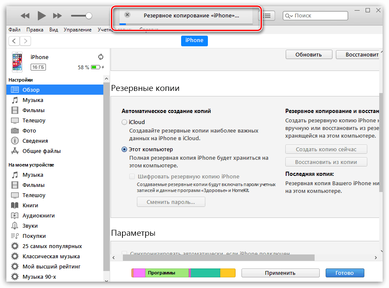Open the Книги item
This screenshot has width=389, height=288.
coord(55,205)
